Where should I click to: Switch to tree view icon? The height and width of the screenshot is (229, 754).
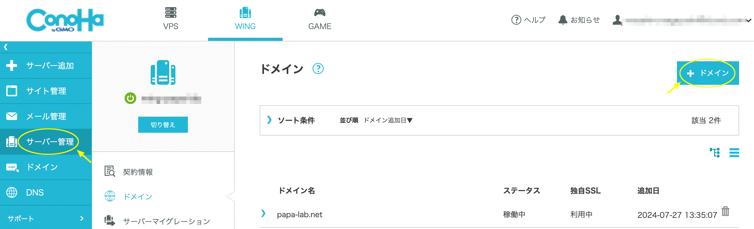[x=715, y=153]
